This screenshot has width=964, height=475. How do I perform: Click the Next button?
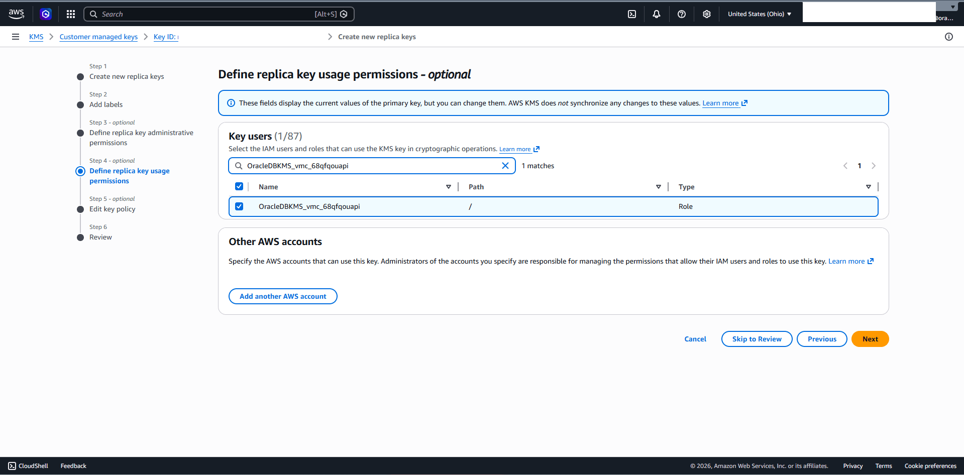click(x=870, y=339)
